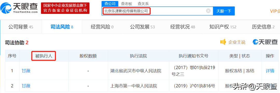Click the 股权冻结 | 冻结 status cell
Screen dimensions: 280x93
240,71
